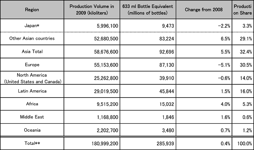The height and width of the screenshot is (150, 254).
Task: Select the Asia Total row label
Action: point(32,52)
